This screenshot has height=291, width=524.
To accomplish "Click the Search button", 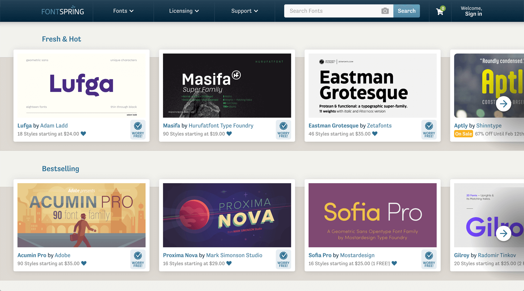I will [x=407, y=11].
